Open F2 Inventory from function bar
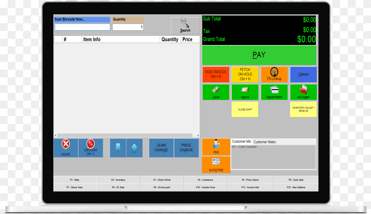The width and height of the screenshot is (371, 214). coord(118,180)
